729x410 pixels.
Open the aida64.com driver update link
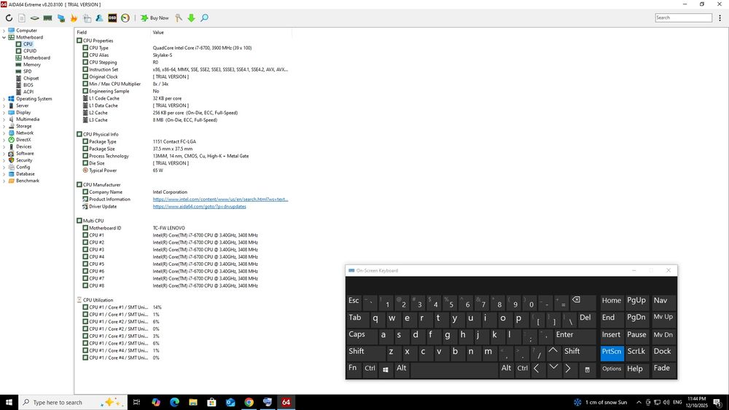pos(200,207)
